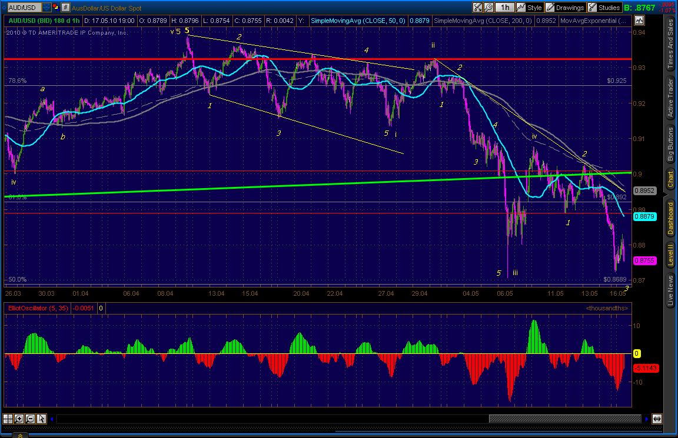Open the paint roller quick-chart icon
678x438 pixels.
(477, 7)
